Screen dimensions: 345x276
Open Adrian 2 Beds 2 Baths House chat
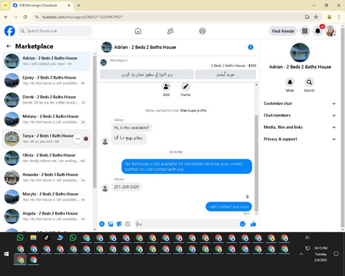click(46, 61)
